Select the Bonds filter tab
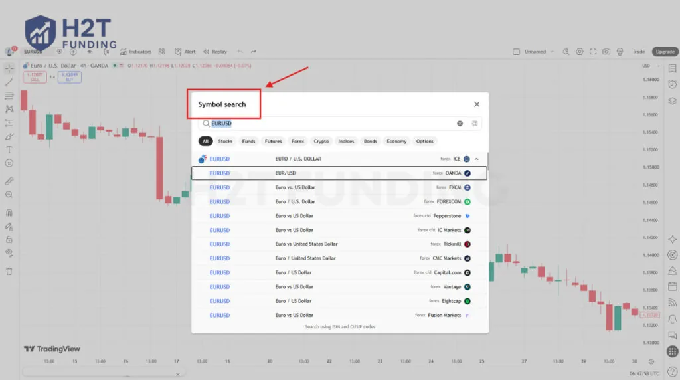 point(371,141)
